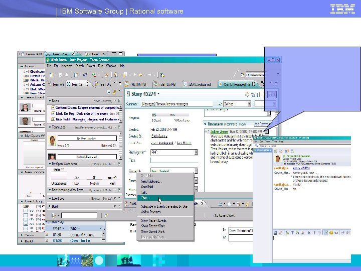Switch to the 45274 Messages editor tab
Image resolution: width=361 pixels, height=271 pixels.
point(236,84)
